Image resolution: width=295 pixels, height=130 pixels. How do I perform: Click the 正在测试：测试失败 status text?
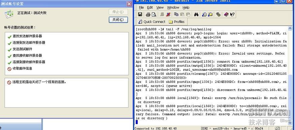[32, 13]
